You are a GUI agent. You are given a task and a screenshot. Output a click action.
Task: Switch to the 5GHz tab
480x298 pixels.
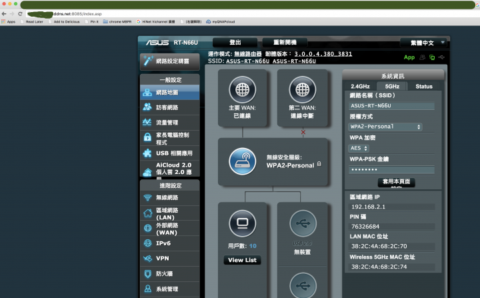(x=392, y=87)
